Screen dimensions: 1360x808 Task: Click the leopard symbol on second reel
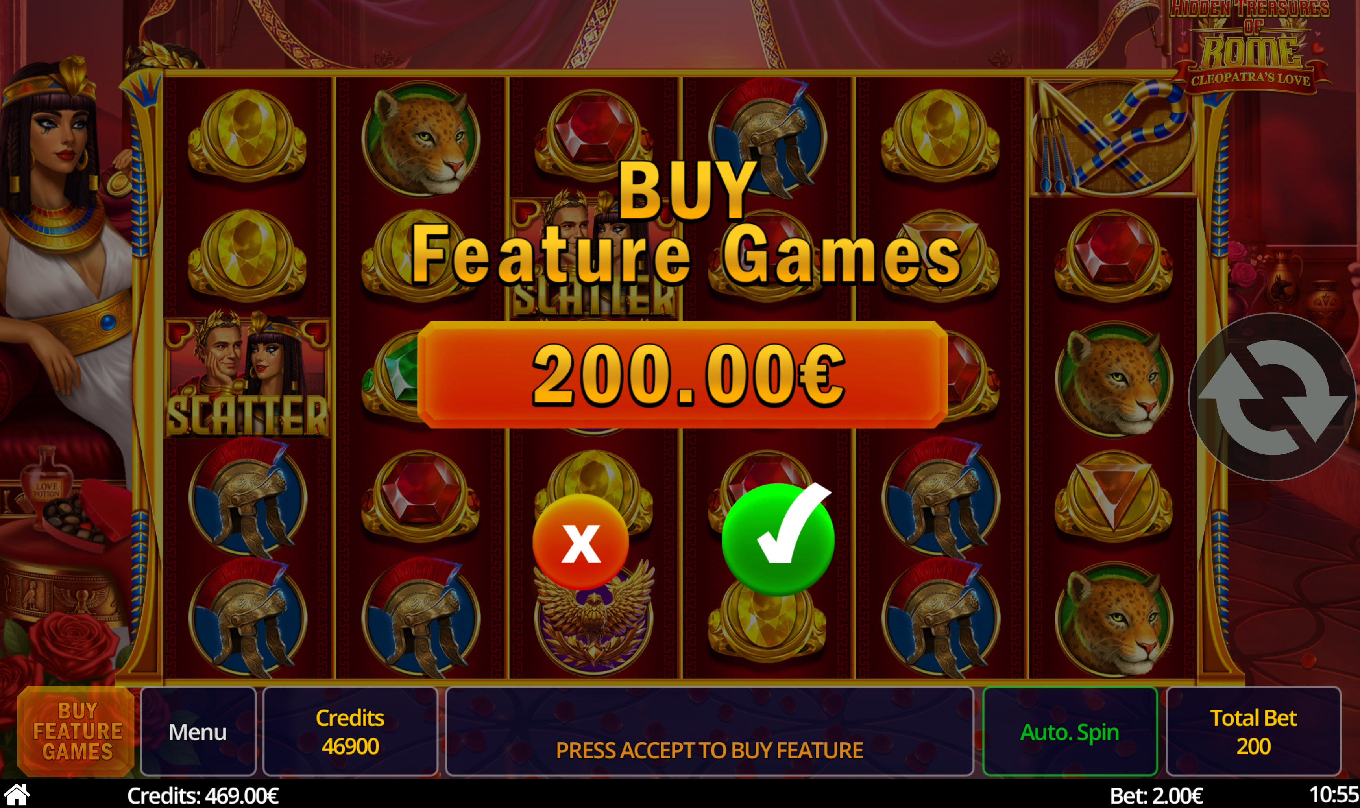(420, 139)
